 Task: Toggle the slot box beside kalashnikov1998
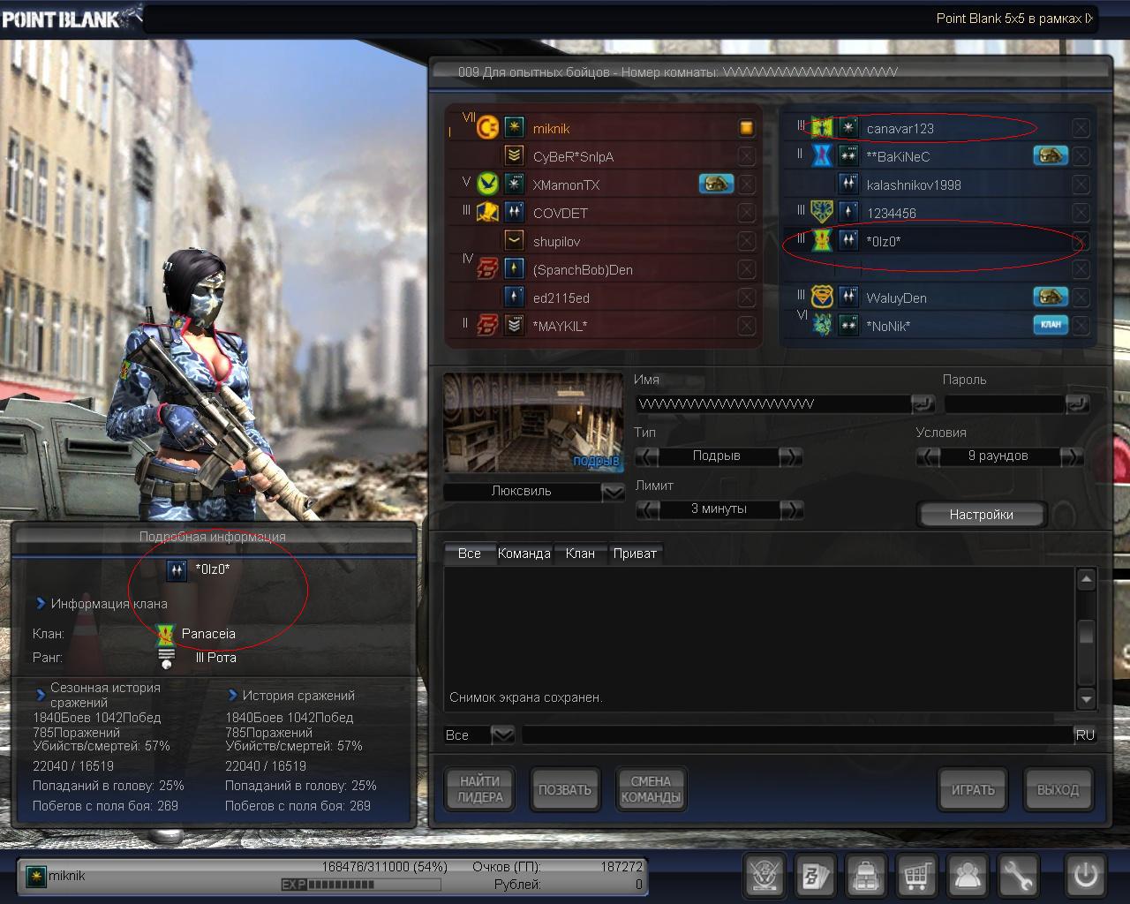pos(1080,185)
